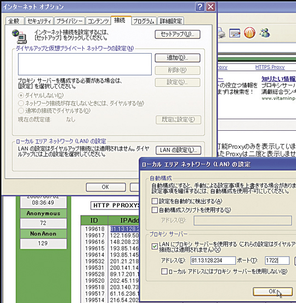Viewport: 296px width, 303px height.
Task: Click the ポート field showing 1722
Action: pyautogui.click(x=277, y=260)
